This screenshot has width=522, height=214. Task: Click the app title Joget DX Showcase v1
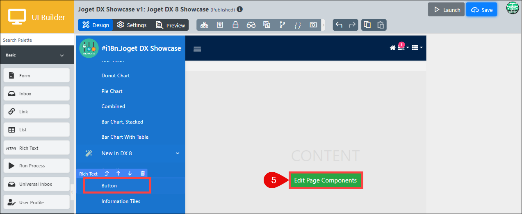pyautogui.click(x=144, y=9)
